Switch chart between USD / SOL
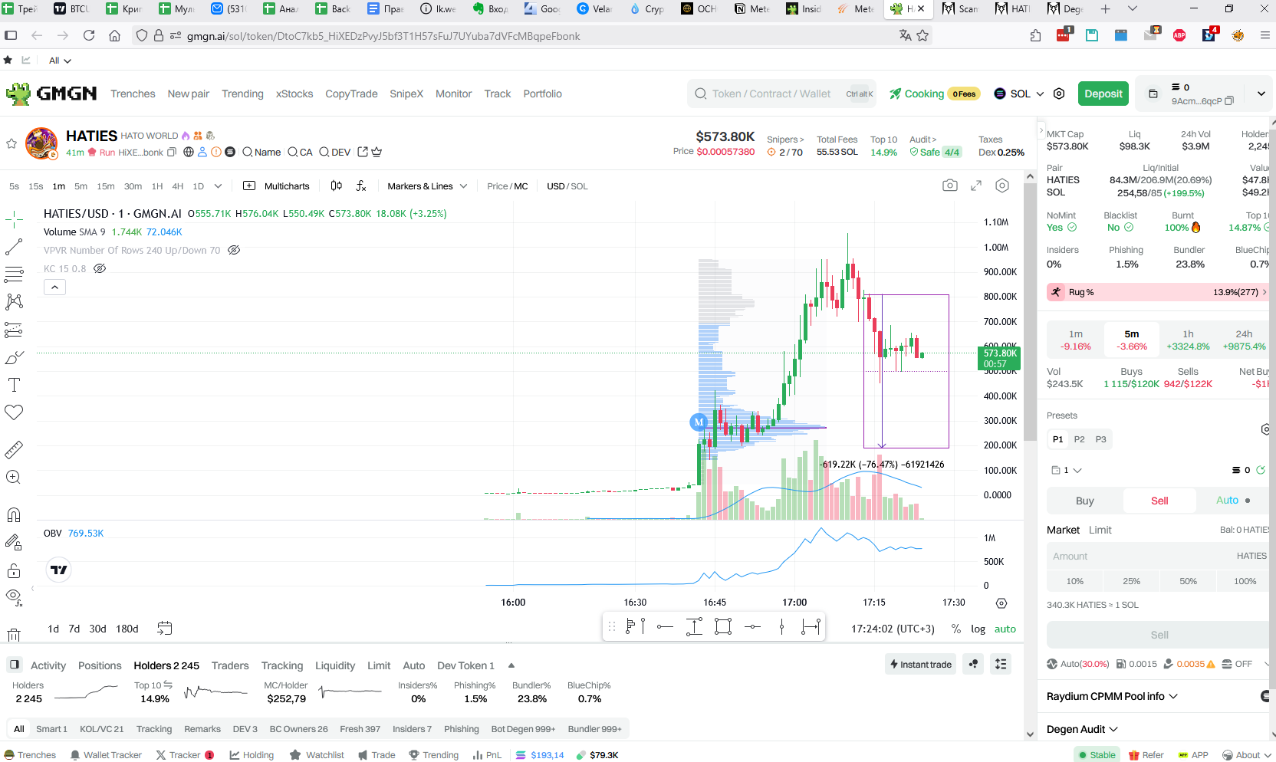 tap(567, 186)
